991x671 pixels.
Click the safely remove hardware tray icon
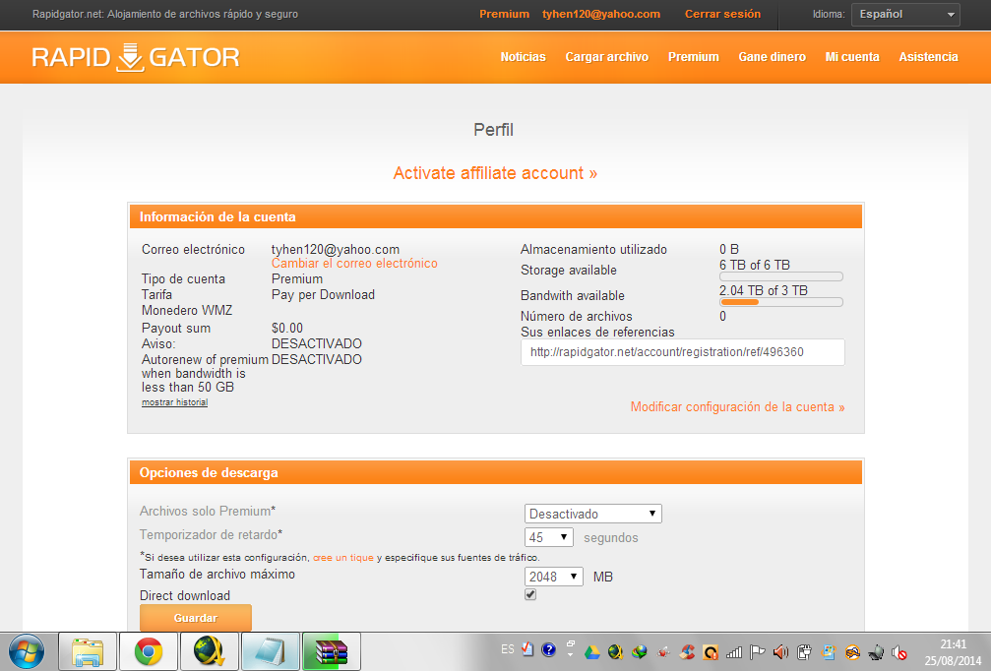(x=877, y=652)
